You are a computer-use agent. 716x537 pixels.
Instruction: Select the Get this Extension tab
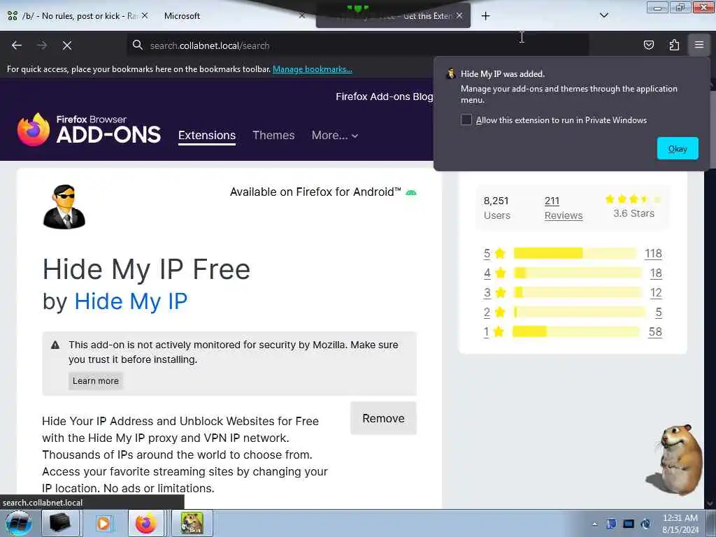(x=393, y=16)
